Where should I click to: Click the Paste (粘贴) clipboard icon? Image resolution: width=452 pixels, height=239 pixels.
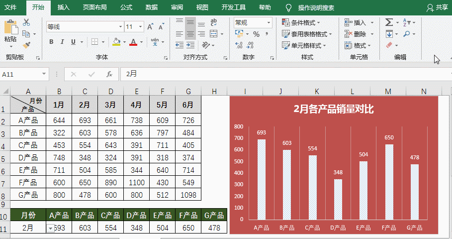[11, 27]
